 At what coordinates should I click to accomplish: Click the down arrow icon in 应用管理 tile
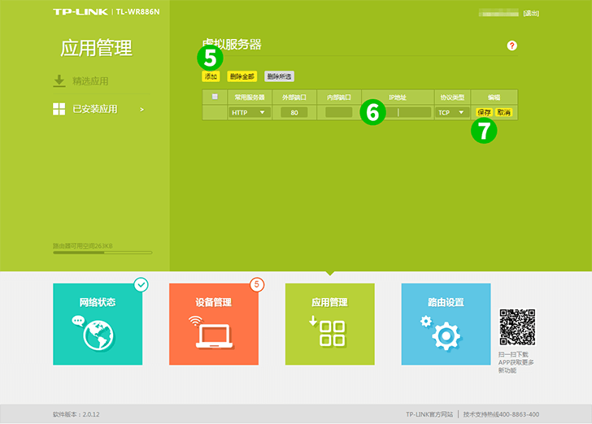pos(313,321)
